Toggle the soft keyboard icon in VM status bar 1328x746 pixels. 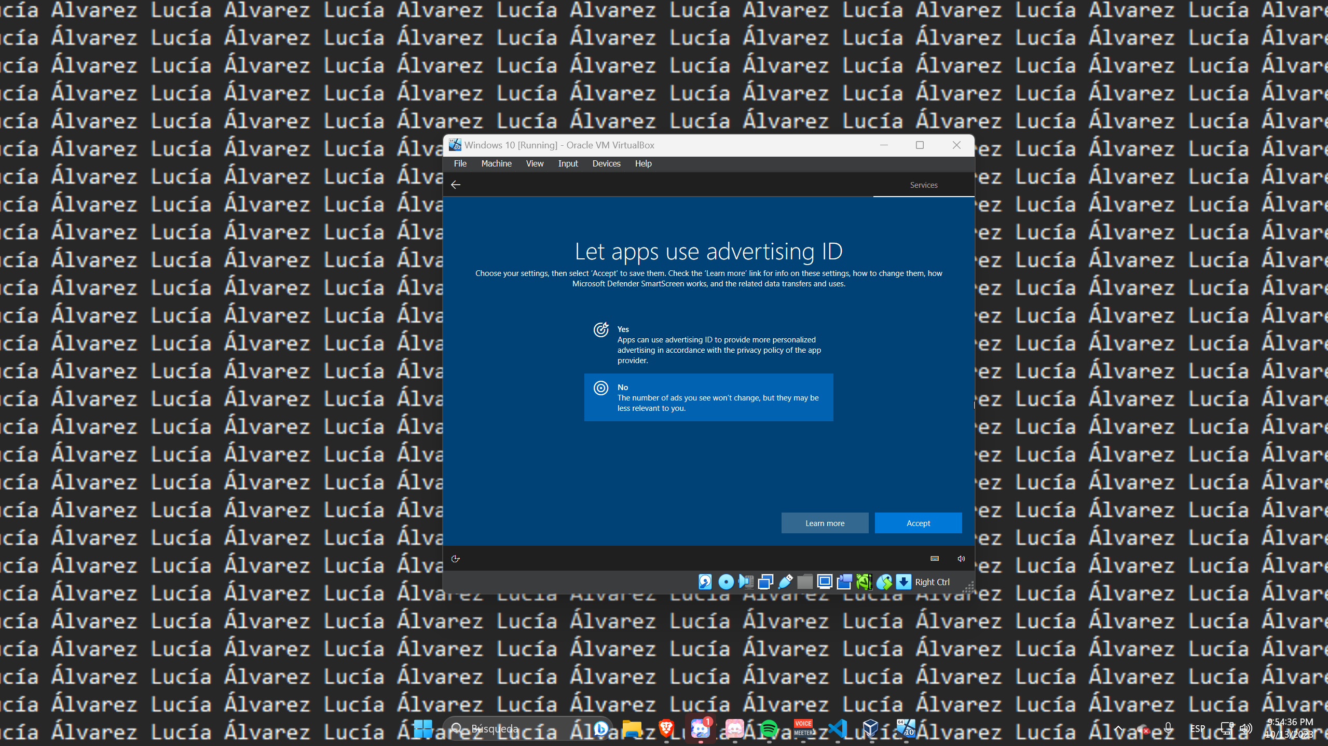[934, 558]
